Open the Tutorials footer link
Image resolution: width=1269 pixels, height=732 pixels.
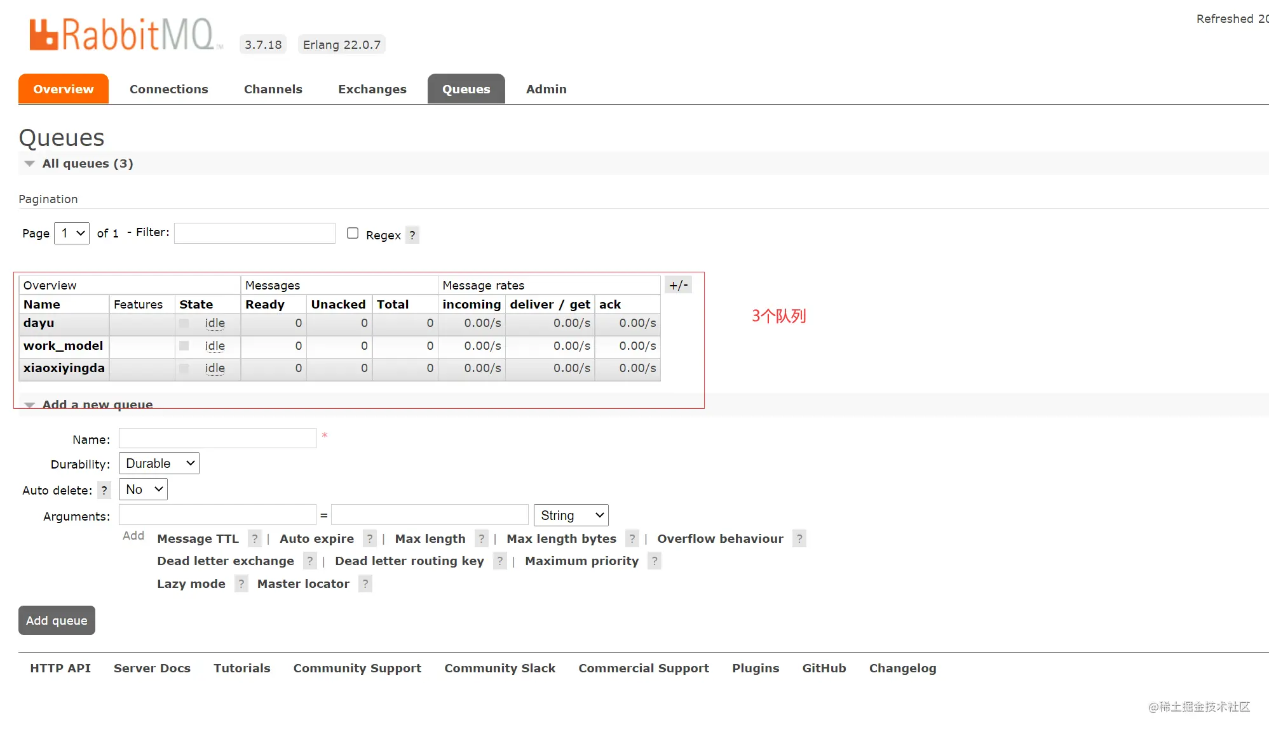pyautogui.click(x=242, y=669)
